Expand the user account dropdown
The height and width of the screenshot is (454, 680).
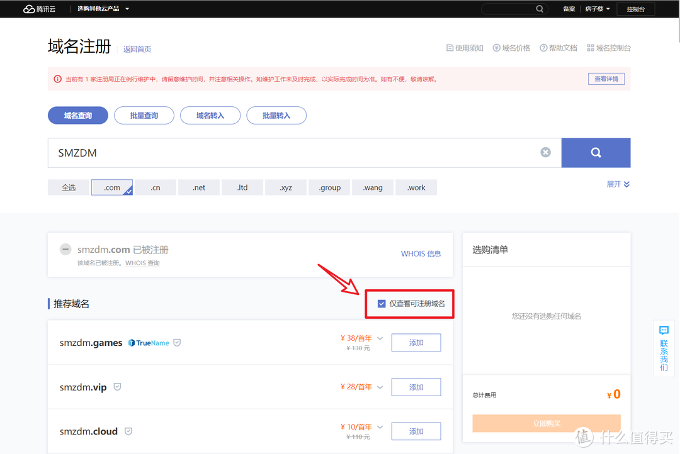coord(598,9)
